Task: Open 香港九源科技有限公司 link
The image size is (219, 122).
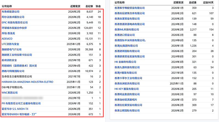Action: tap(127, 67)
